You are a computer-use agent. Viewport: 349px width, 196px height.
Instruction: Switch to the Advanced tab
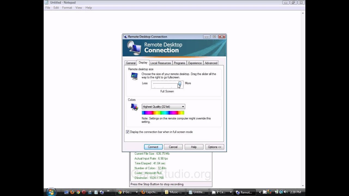(211, 63)
